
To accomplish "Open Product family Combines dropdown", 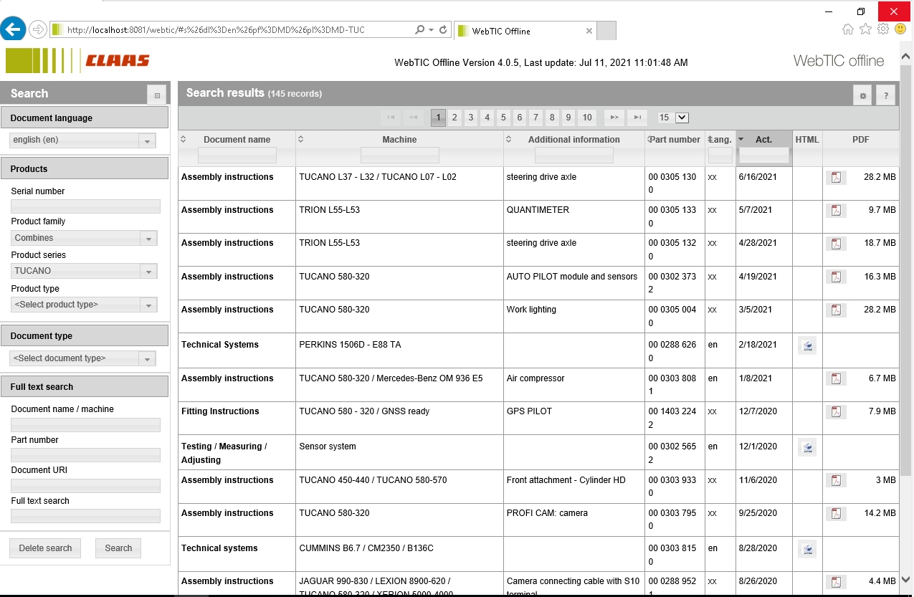I will (x=85, y=238).
